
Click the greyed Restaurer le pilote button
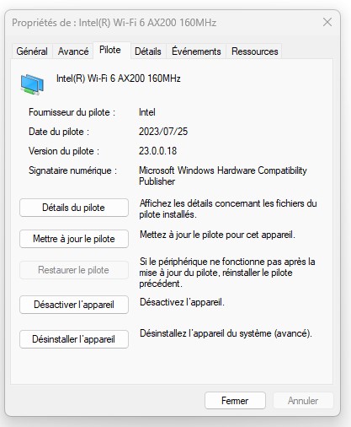pyautogui.click(x=74, y=270)
